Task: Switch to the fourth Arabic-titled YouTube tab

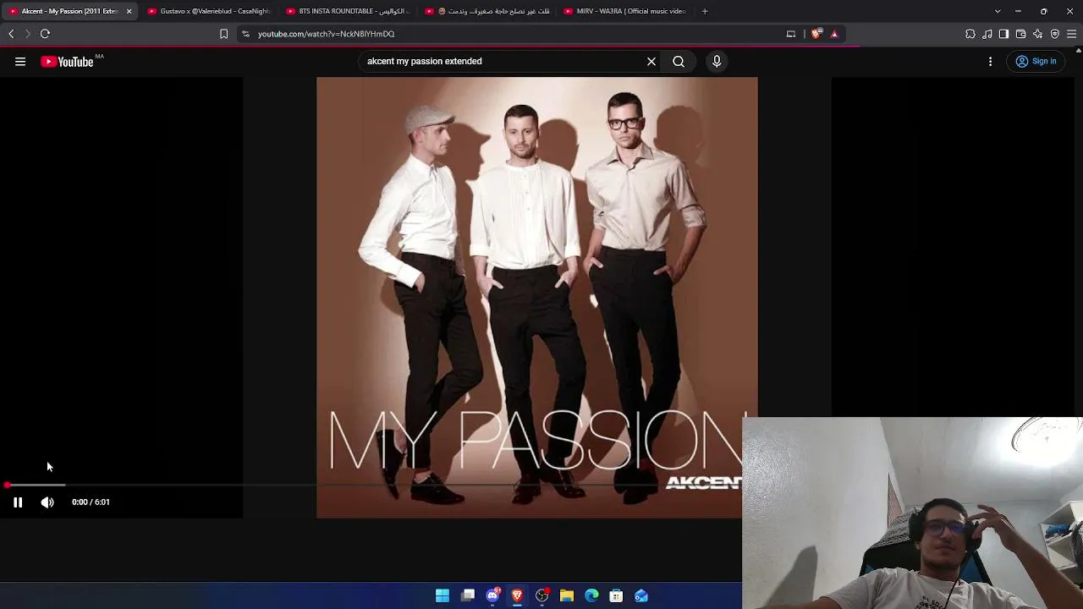Action: pyautogui.click(x=486, y=11)
